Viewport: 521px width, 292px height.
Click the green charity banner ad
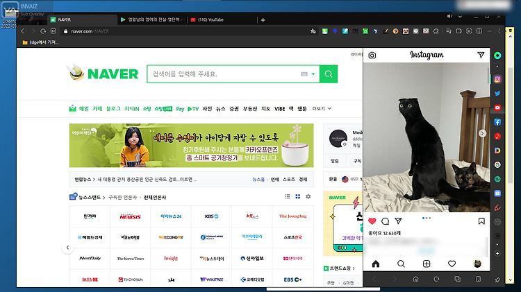192,146
